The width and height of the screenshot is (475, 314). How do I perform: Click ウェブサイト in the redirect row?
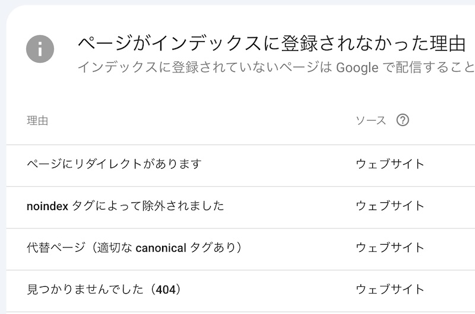click(x=390, y=164)
